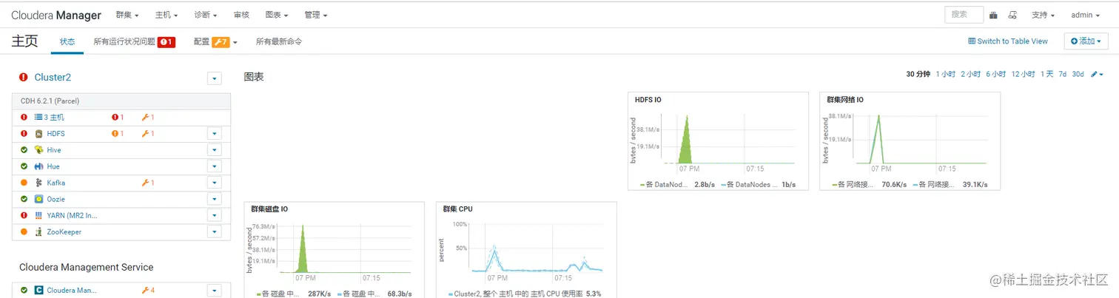Click the green health check icon on the Hue row
The width and height of the screenshot is (1119, 298).
[24, 166]
